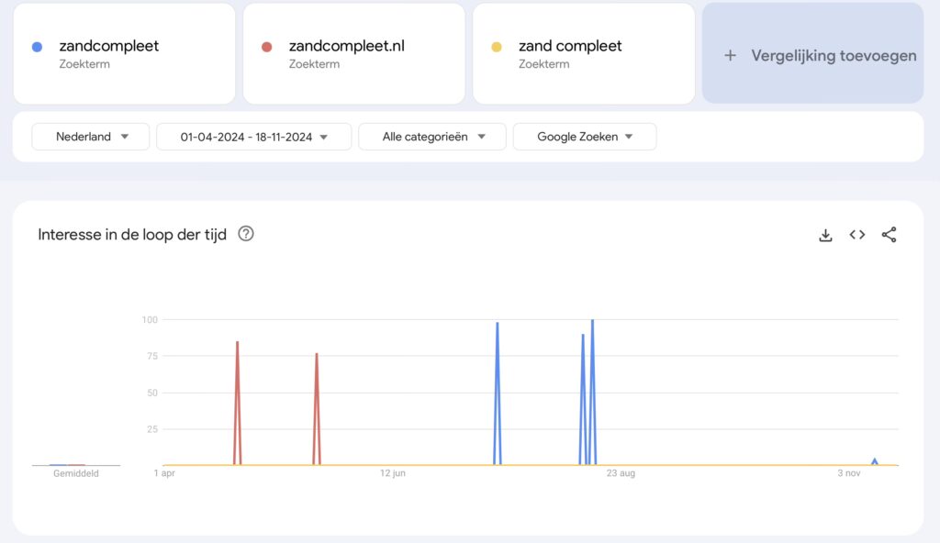Click the 100 y-axis value
The image size is (940, 543).
[x=150, y=320]
